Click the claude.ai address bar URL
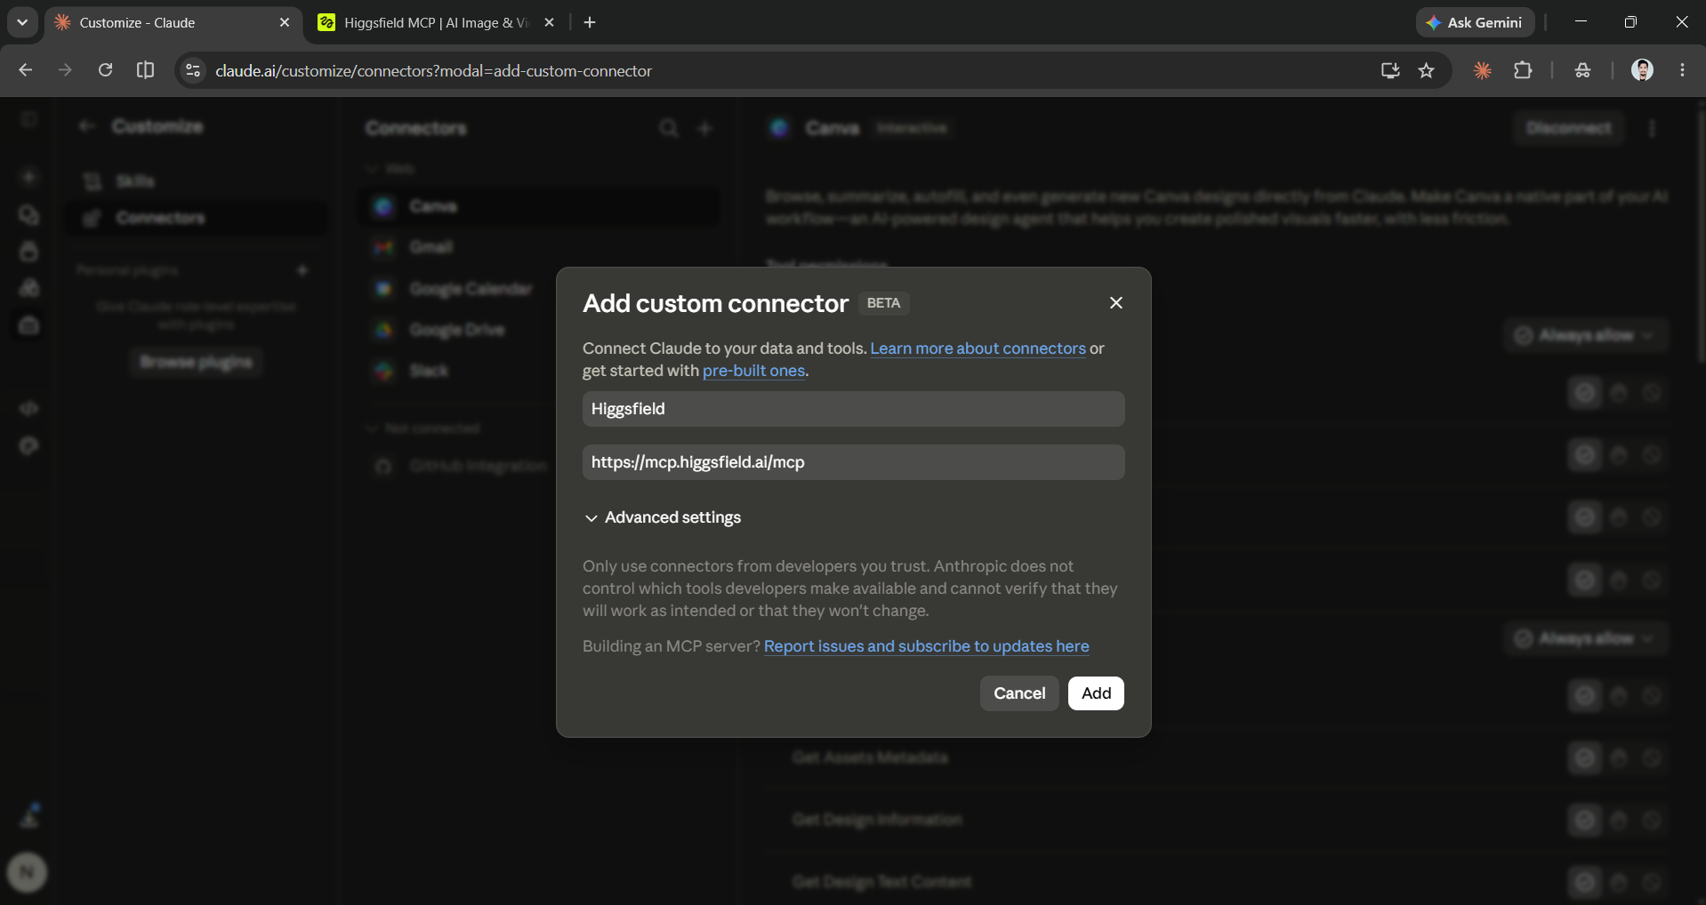The height and width of the screenshot is (905, 1706). 433,71
